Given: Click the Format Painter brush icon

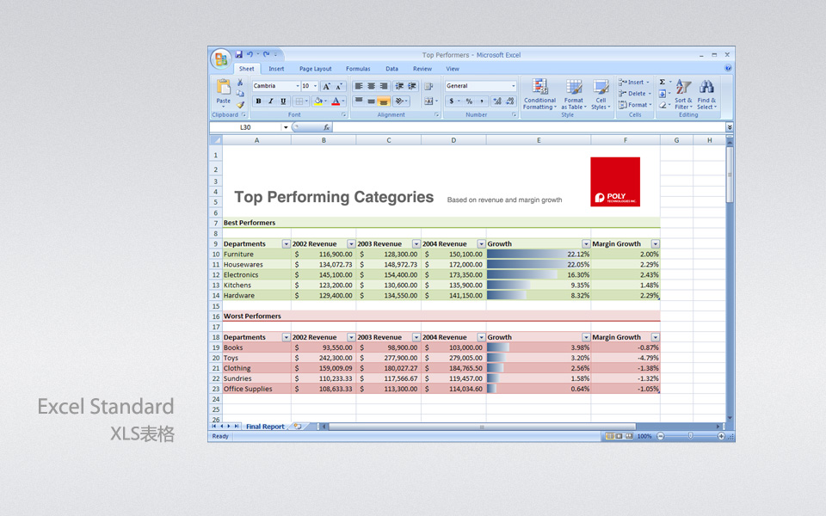Looking at the screenshot, I should 240,104.
